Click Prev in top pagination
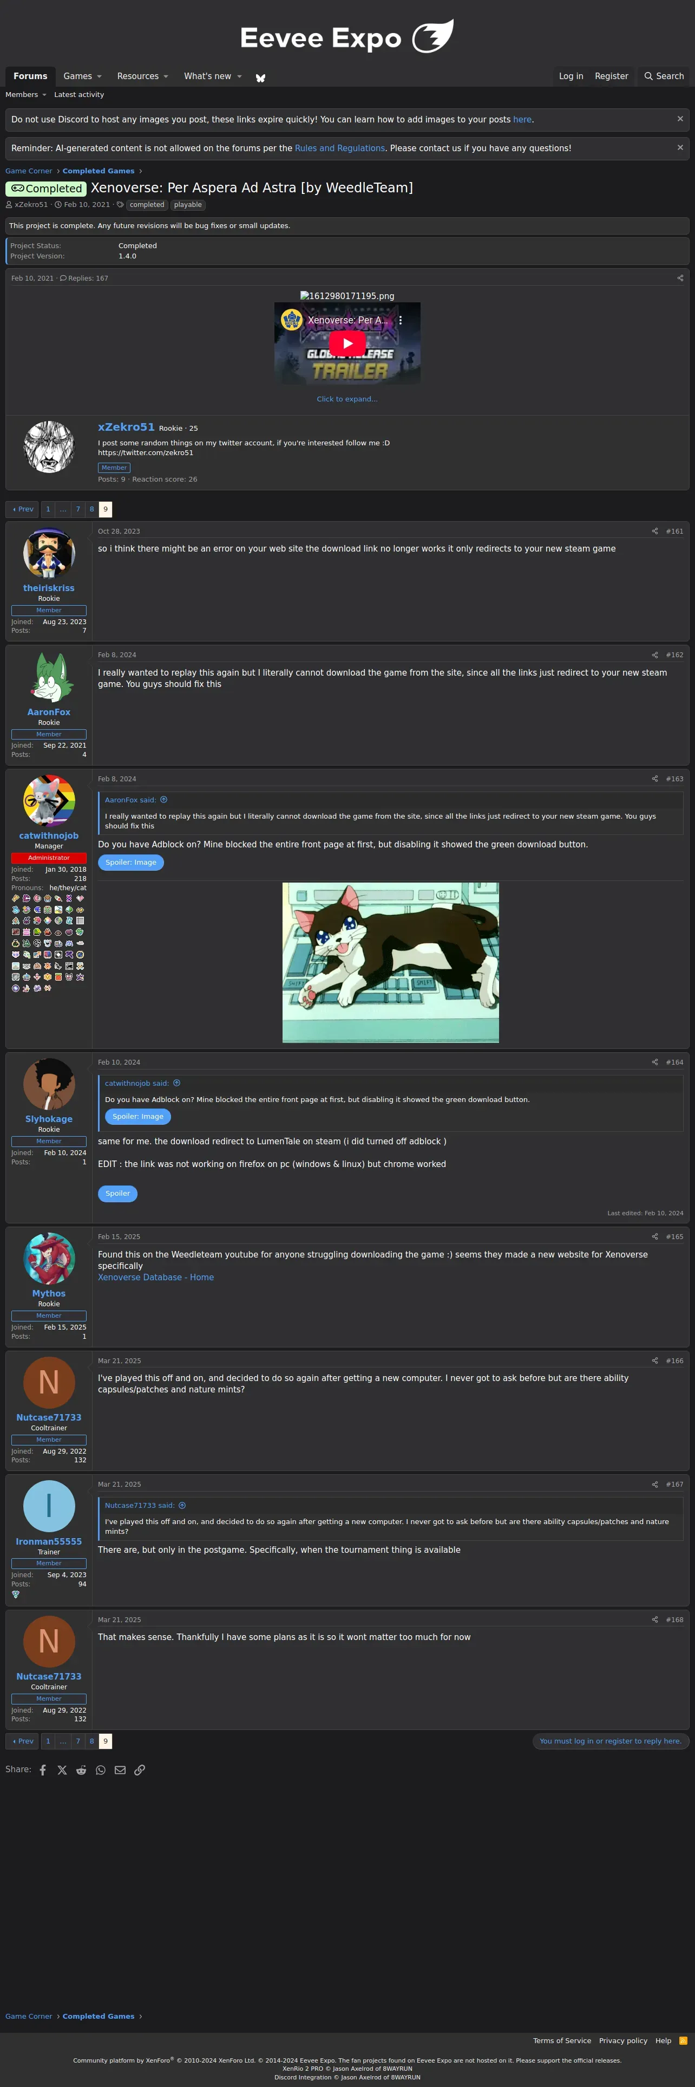Screen dimensions: 695x2087 pos(23,510)
